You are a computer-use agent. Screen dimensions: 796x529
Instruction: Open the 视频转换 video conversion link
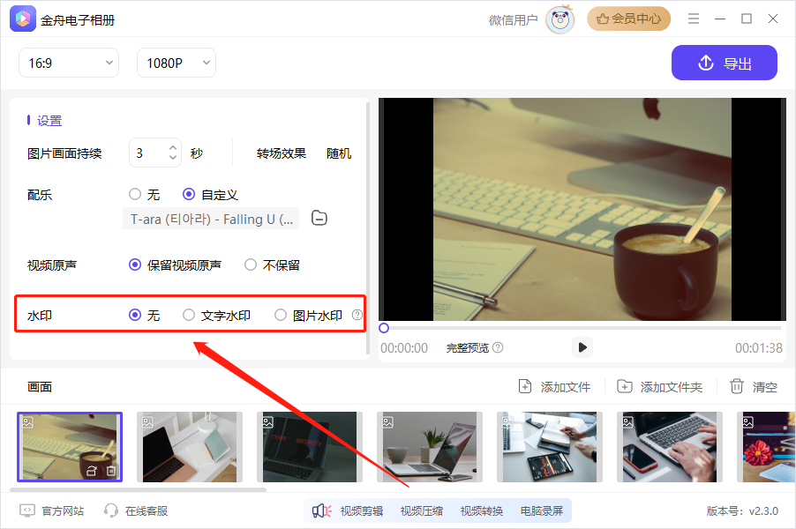pyautogui.click(x=481, y=510)
